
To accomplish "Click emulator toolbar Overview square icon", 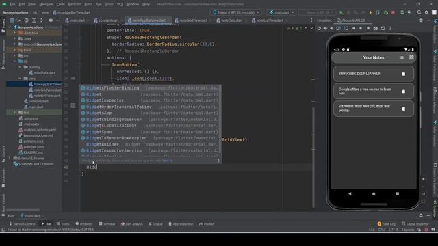I will pyautogui.click(x=368, y=29).
